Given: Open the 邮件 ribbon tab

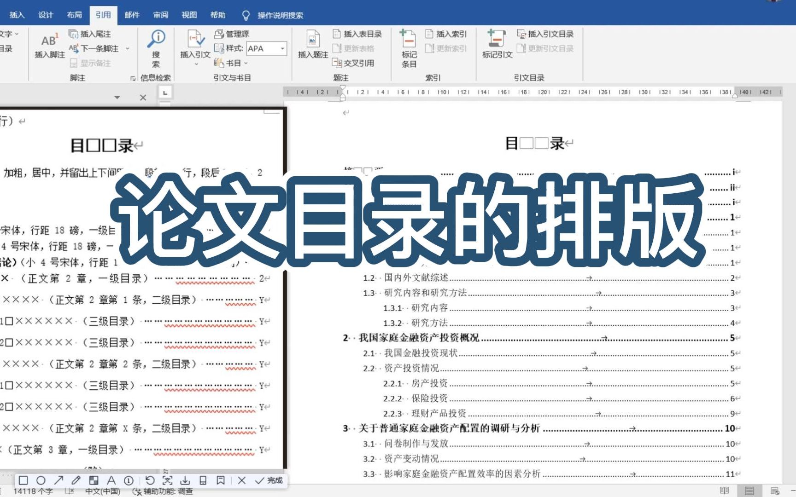Looking at the screenshot, I should (132, 15).
